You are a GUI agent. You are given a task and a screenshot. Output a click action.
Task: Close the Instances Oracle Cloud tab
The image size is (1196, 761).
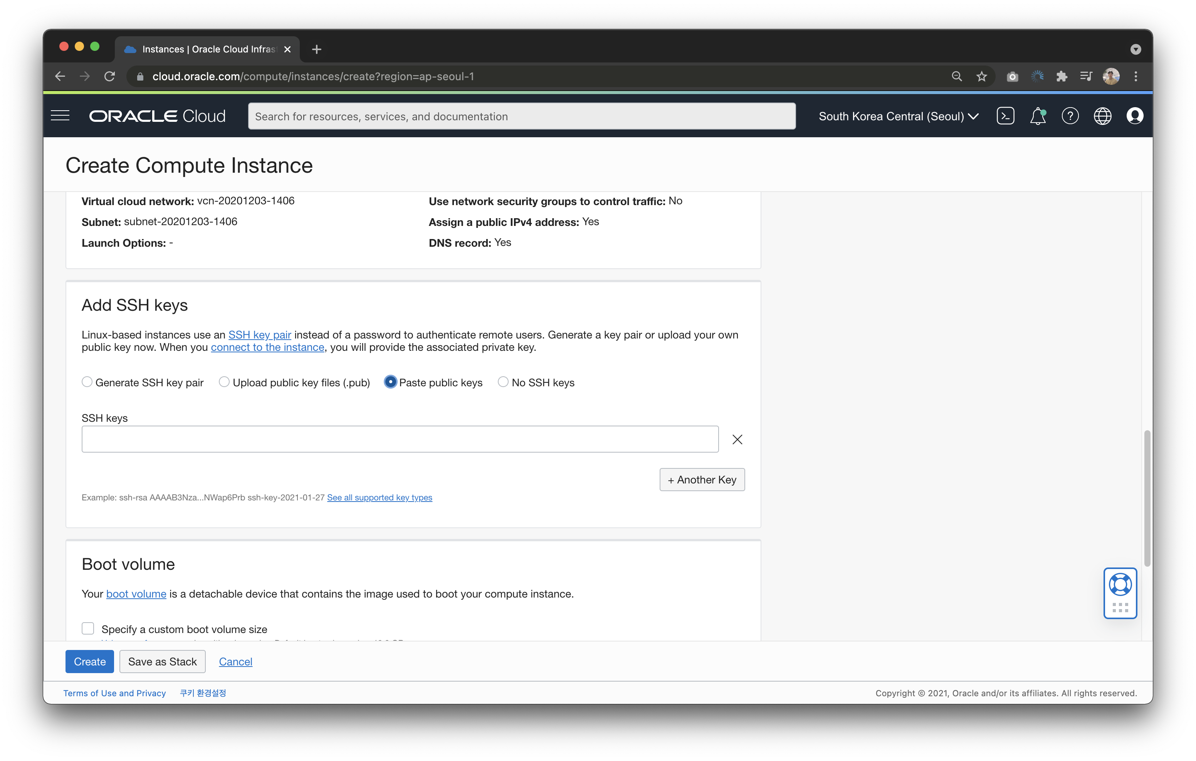click(287, 49)
